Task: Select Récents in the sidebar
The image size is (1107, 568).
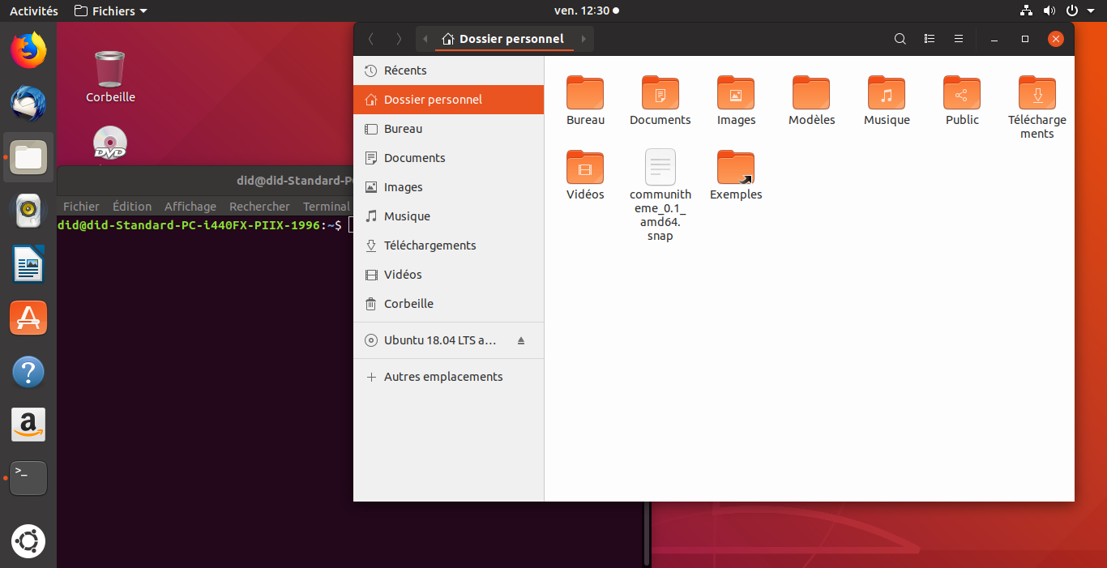Action: pos(448,70)
